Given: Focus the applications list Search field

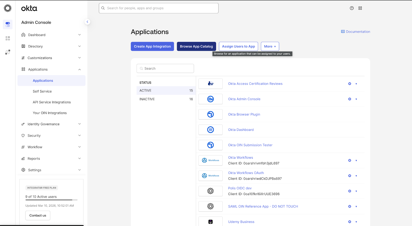Looking at the screenshot, I should click(x=165, y=69).
